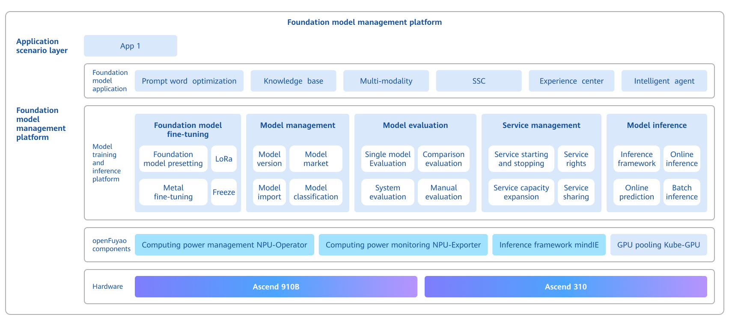Open the Knowledge base block
Screen dimensions: 729x326
(293, 81)
